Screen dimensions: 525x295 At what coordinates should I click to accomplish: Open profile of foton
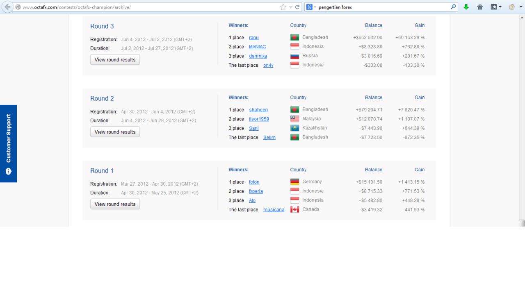pyautogui.click(x=254, y=182)
